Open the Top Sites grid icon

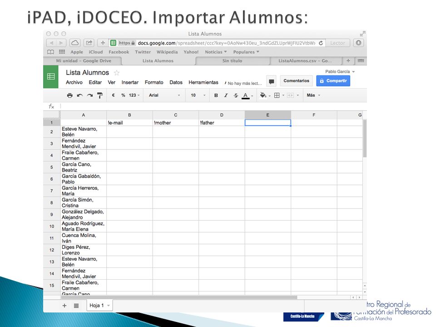(x=62, y=52)
